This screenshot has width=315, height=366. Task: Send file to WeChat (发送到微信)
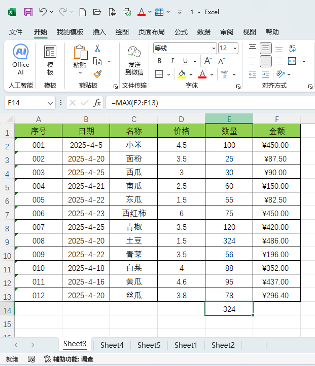coord(134,61)
